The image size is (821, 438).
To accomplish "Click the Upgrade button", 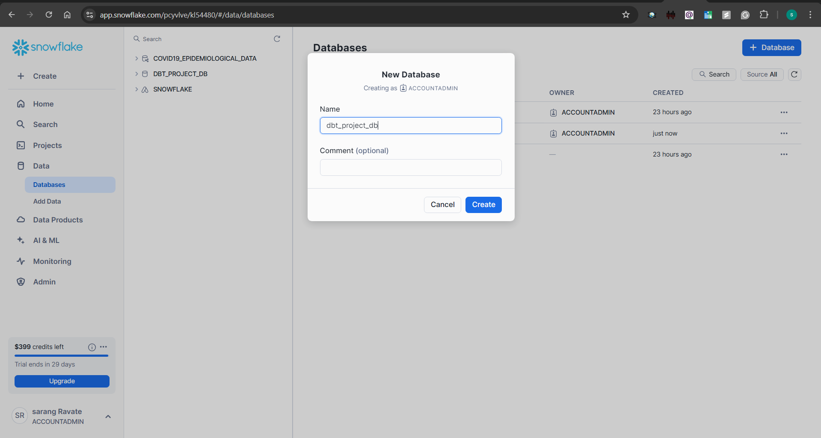I will (62, 381).
